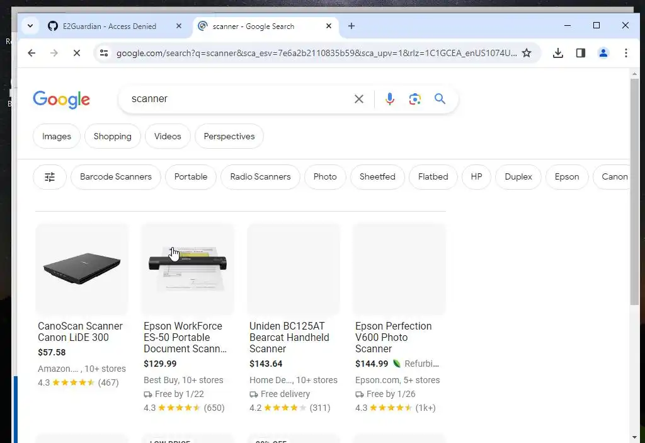Filter by Portable chip

pyautogui.click(x=190, y=177)
